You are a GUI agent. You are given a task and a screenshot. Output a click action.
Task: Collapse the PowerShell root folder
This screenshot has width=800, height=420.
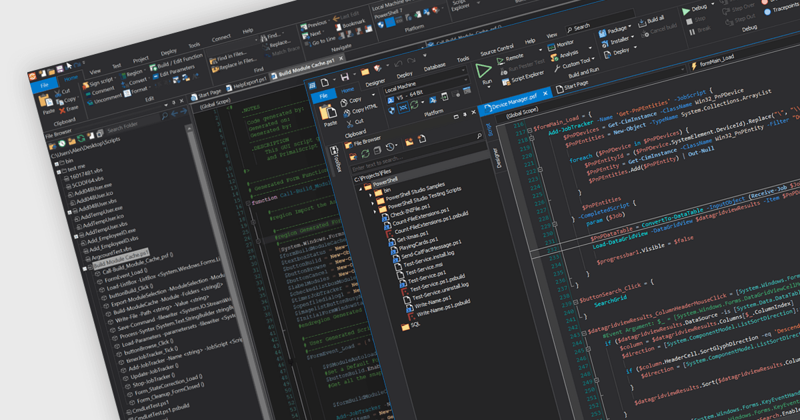[361, 188]
